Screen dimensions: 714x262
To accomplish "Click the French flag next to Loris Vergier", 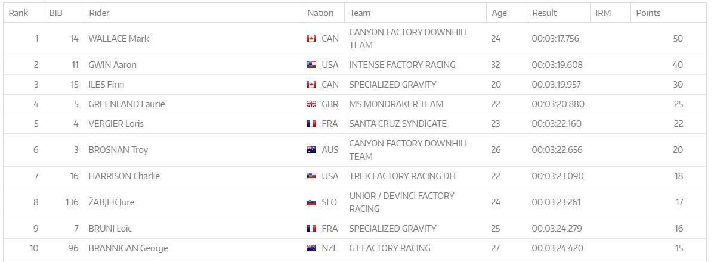I will [311, 124].
